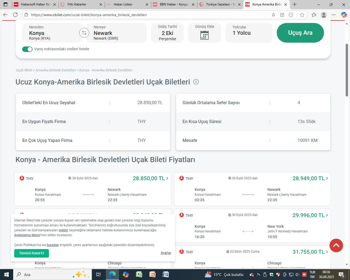Close the Haber Listesi tab

(147, 4)
